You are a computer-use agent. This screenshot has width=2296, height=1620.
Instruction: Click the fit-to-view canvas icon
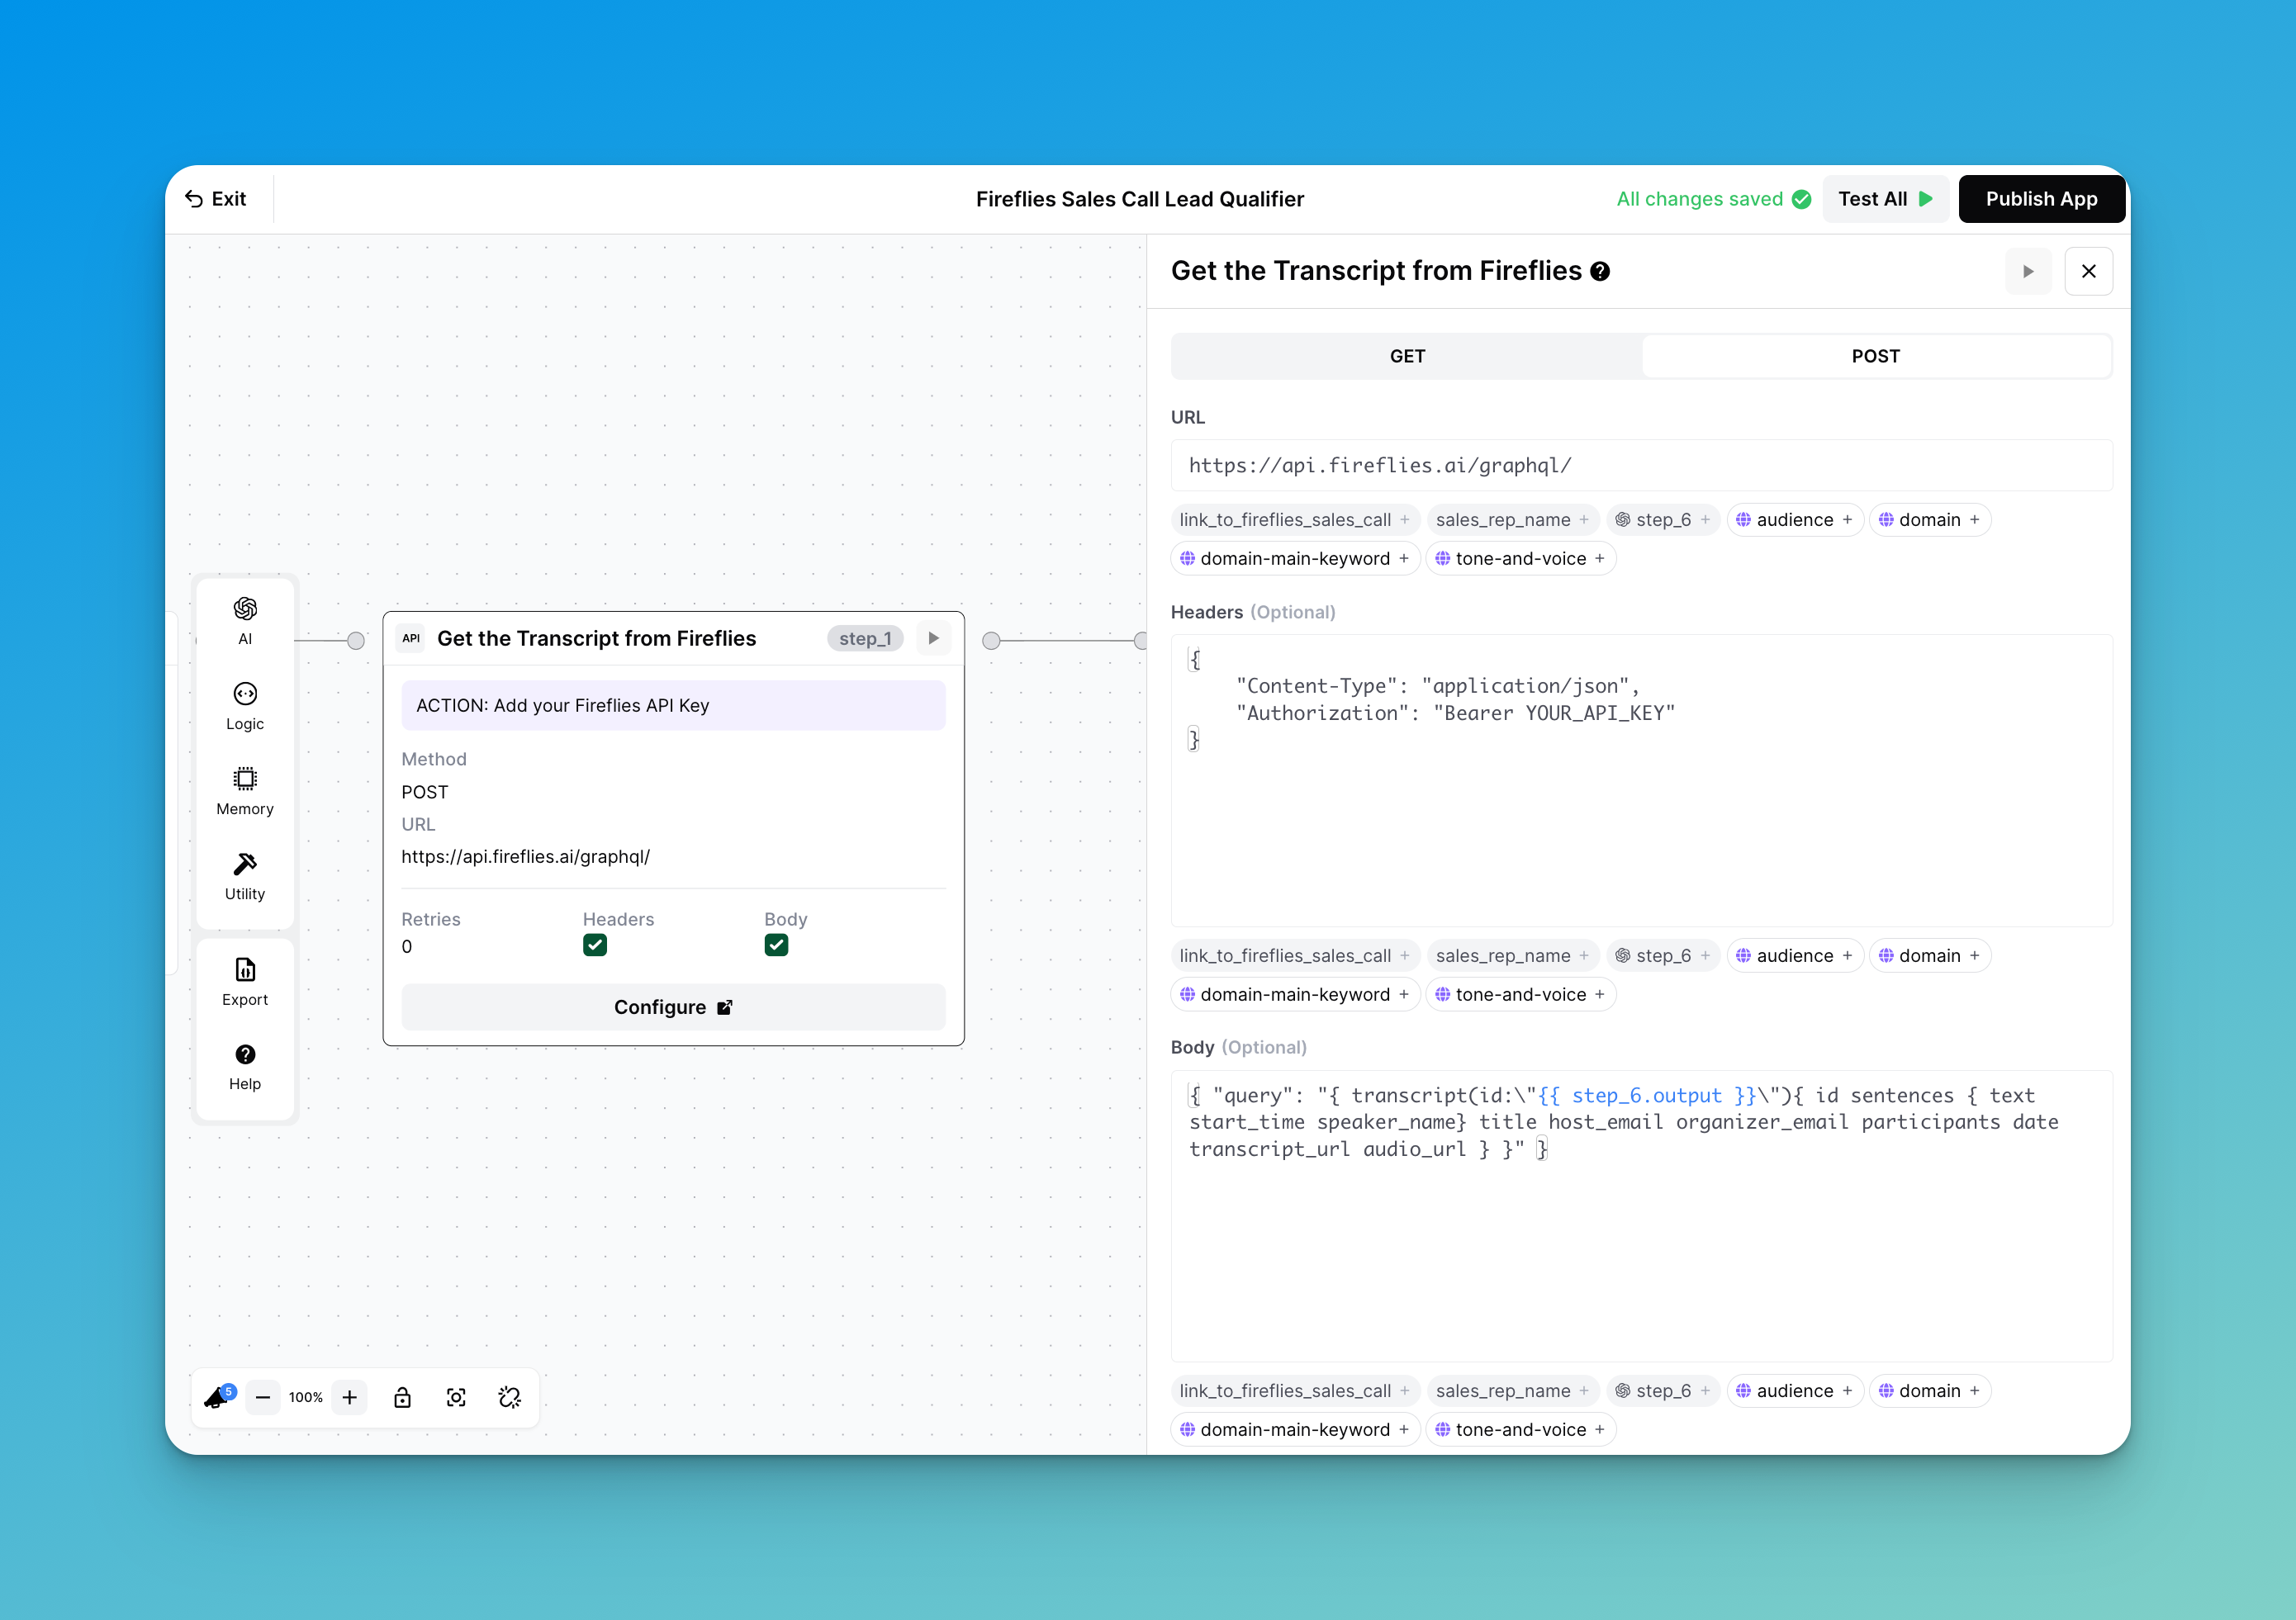tap(456, 1397)
